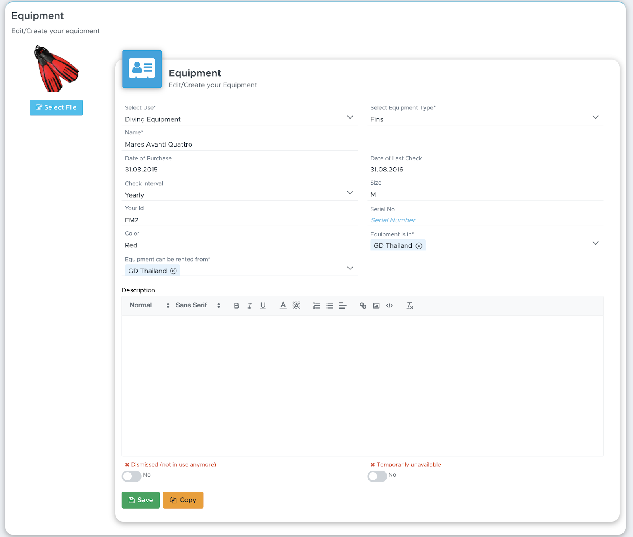The image size is (633, 537).
Task: Toggle the Temporarily unavailable switch
Action: click(x=377, y=476)
